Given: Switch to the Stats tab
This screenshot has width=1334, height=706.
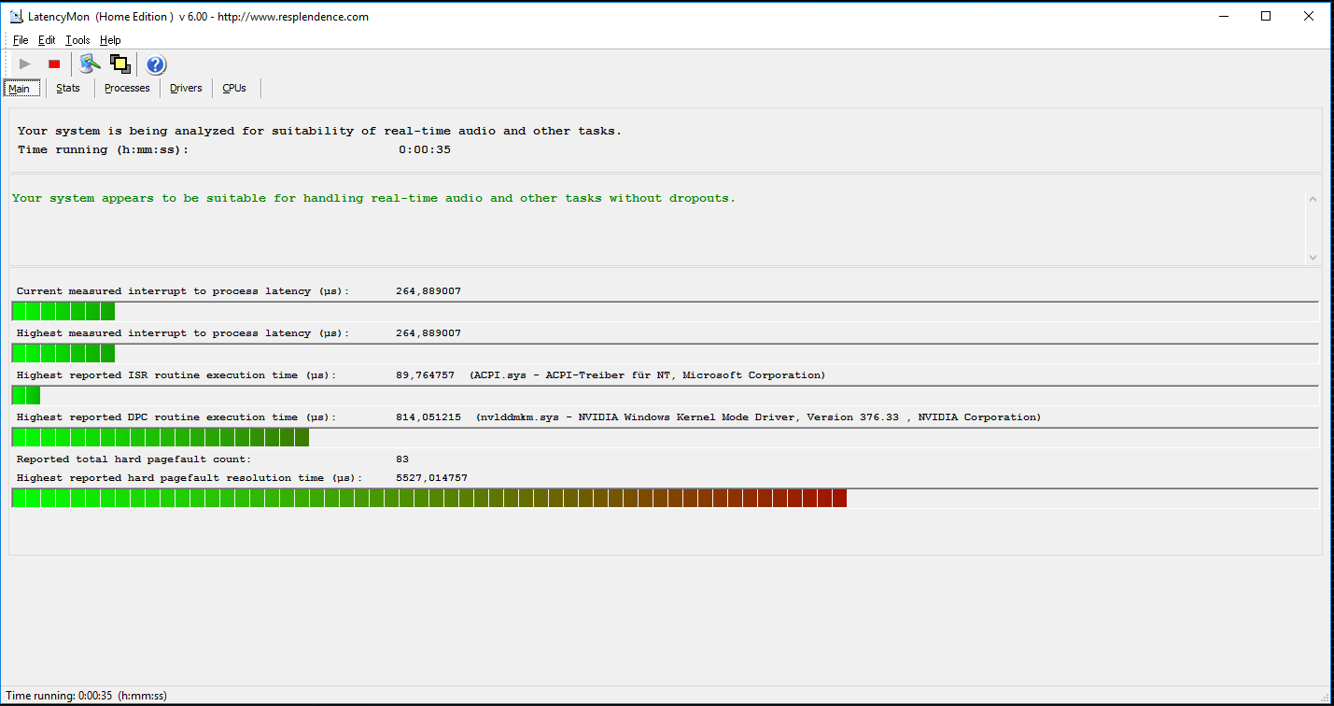Looking at the screenshot, I should tap(68, 88).
